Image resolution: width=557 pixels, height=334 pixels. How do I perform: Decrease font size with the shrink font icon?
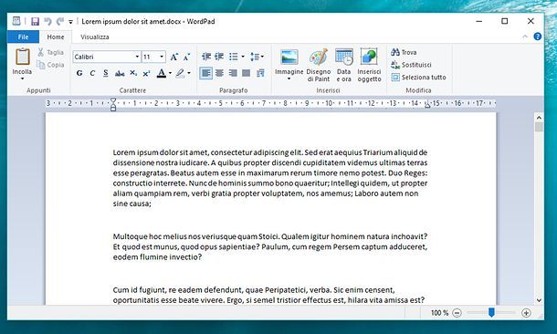click(186, 57)
